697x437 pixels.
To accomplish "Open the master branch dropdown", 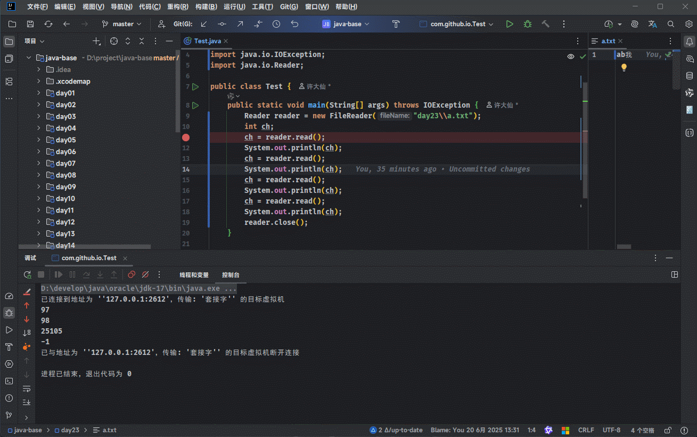I will [122, 24].
